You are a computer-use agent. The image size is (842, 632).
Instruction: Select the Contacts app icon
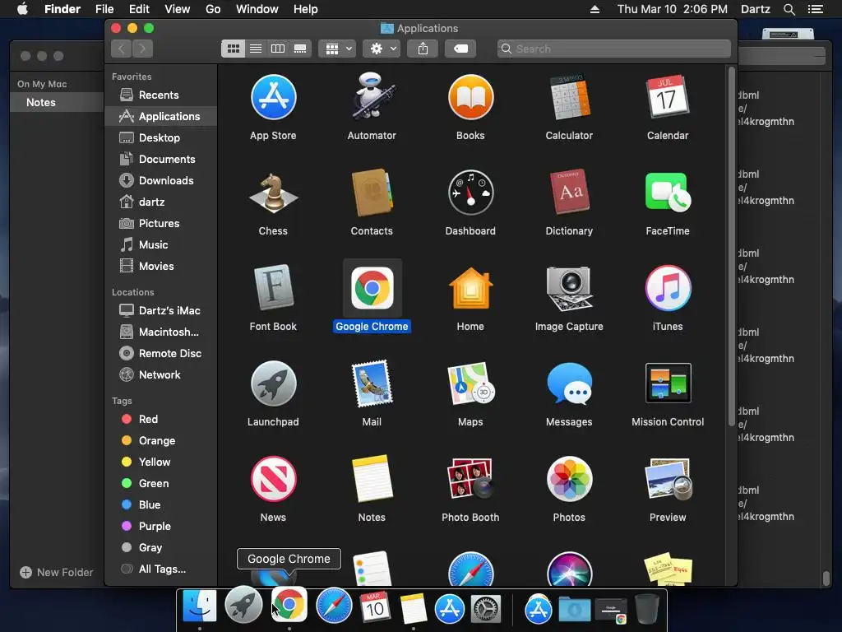pos(372,193)
